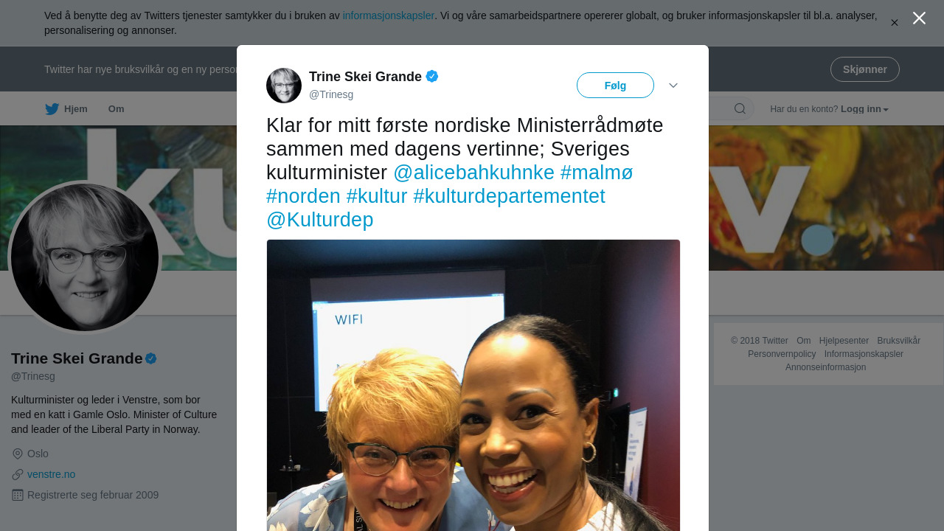Open @alicebahkuhnke mention link

(473, 173)
